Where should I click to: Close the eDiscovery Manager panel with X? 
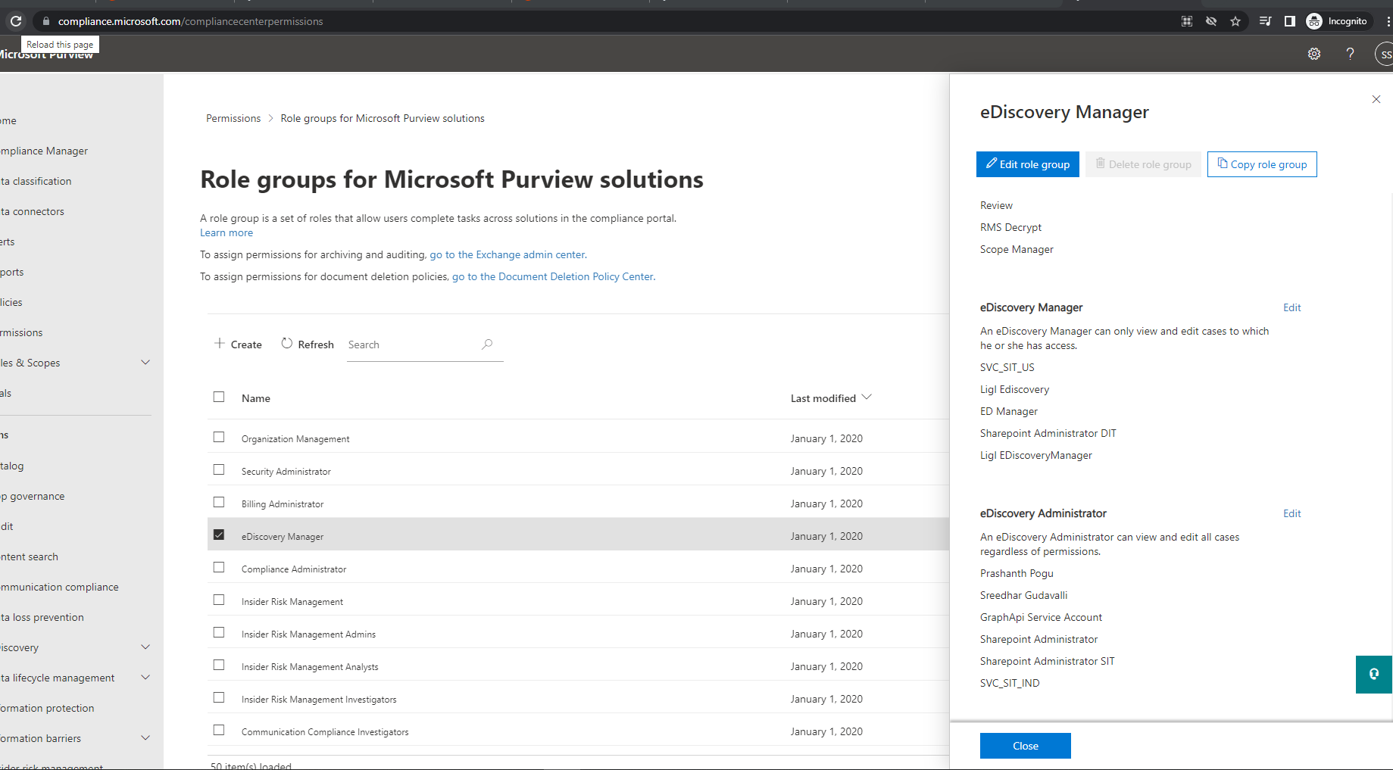click(x=1376, y=99)
